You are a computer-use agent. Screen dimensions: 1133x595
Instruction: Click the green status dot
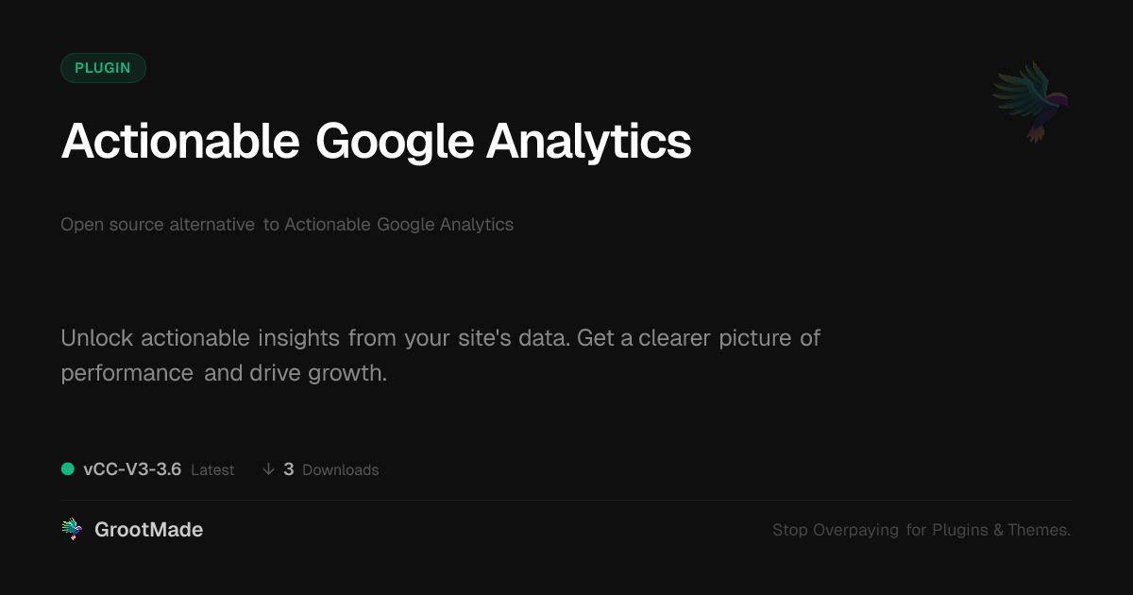tap(68, 469)
